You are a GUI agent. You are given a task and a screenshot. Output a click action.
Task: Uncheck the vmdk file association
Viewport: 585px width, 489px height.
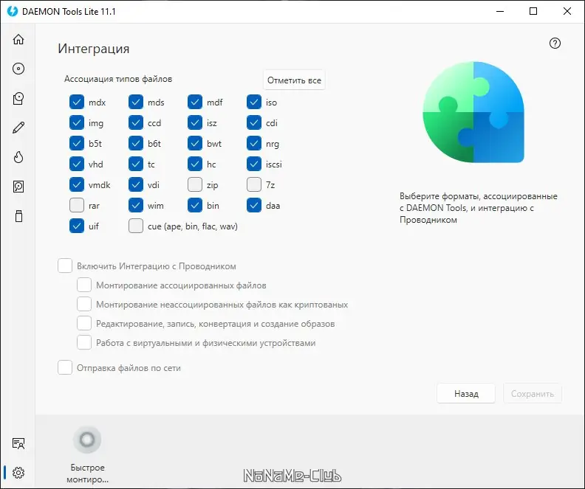point(77,184)
